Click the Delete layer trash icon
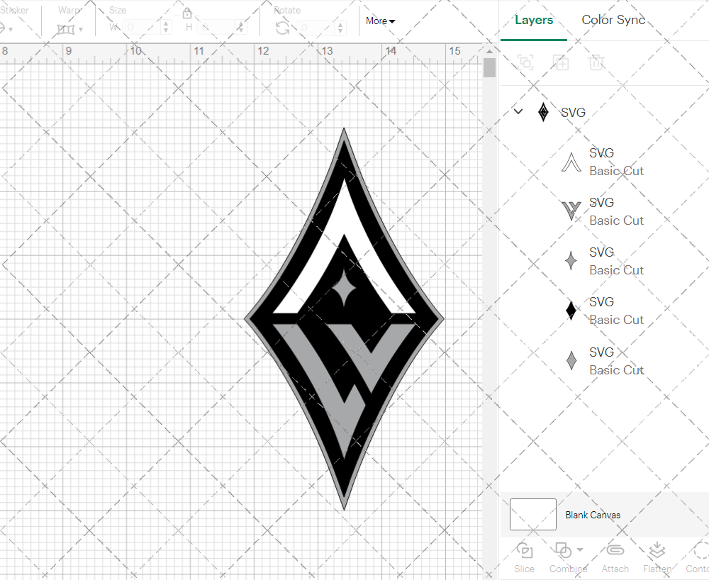 [x=596, y=62]
